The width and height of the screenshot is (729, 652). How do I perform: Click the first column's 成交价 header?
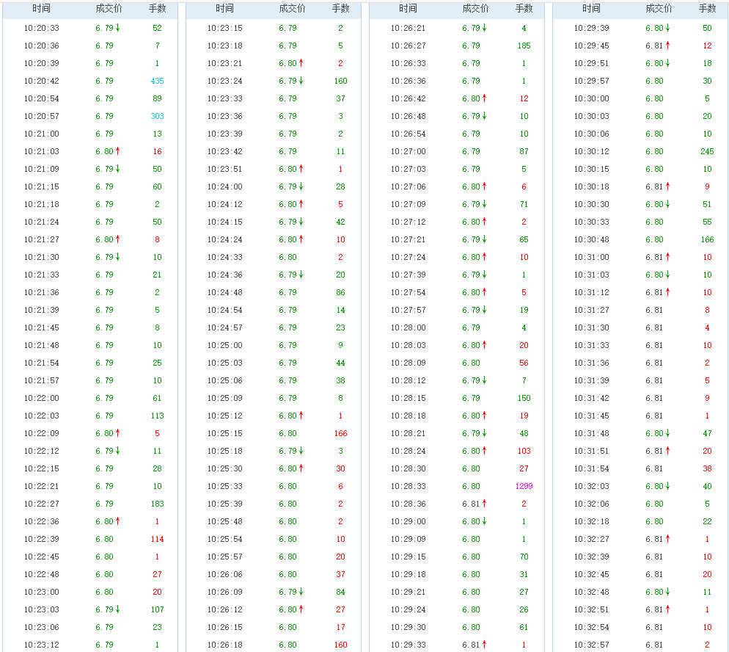pyautogui.click(x=109, y=9)
